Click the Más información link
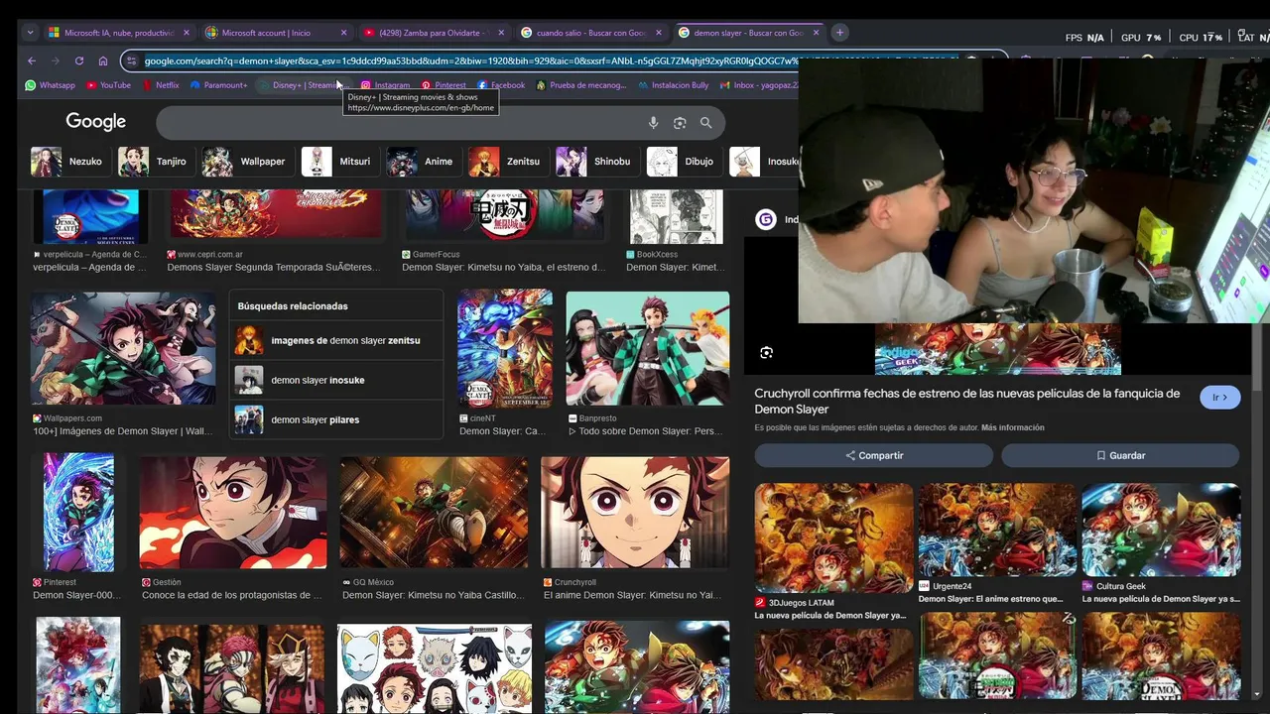The image size is (1270, 714). pos(1013,427)
